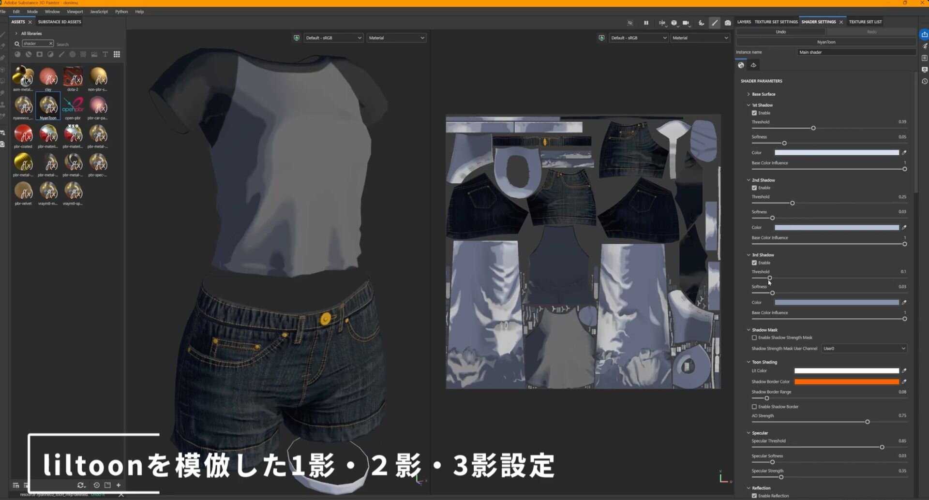Open the JavaScript menu

tap(99, 12)
